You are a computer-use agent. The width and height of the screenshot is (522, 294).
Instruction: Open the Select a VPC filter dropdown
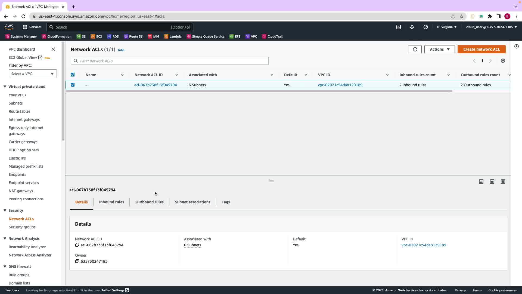(x=33, y=74)
